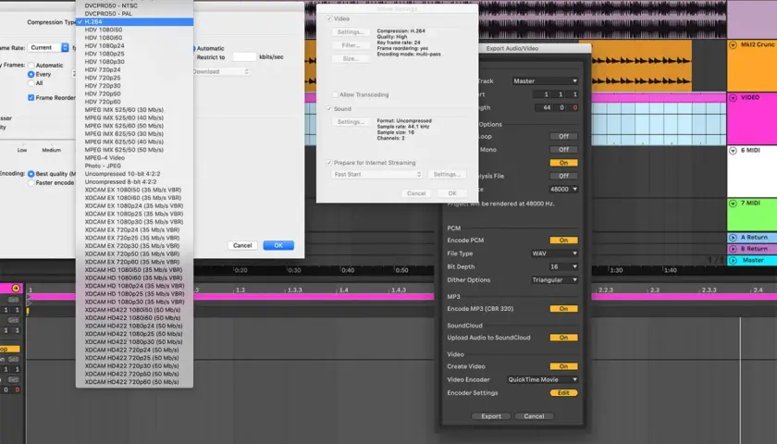Click Restrict to kbits/sec input field
Screen dimensions: 777x444
(x=244, y=57)
